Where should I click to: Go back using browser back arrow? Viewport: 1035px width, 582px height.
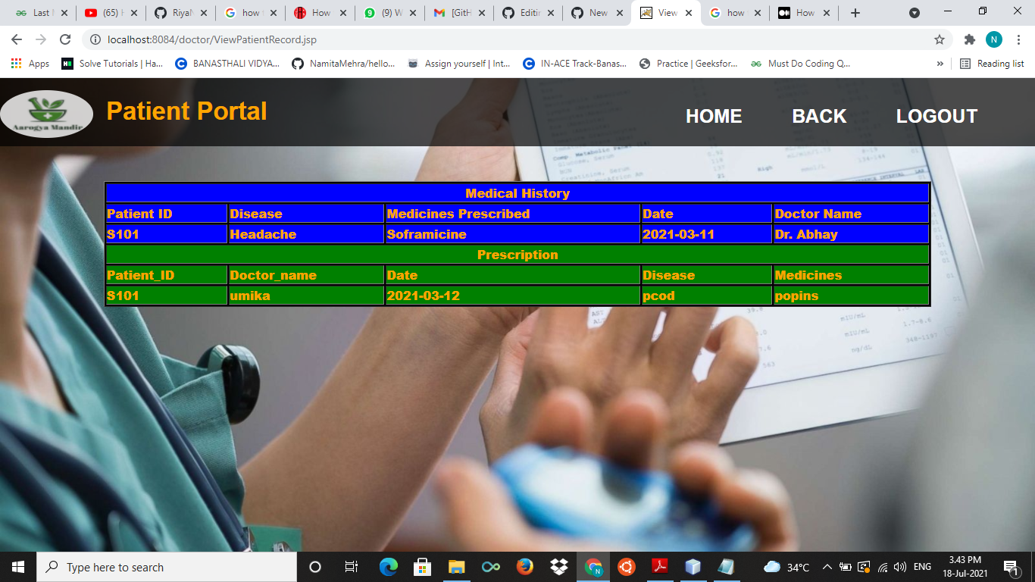pyautogui.click(x=17, y=39)
